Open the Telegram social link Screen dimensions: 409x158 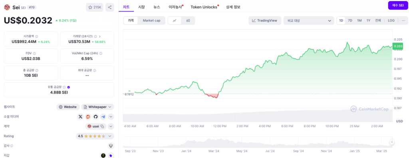click(103, 117)
